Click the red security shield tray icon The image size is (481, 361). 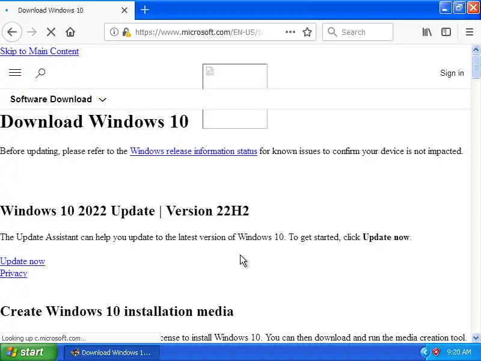(436, 352)
